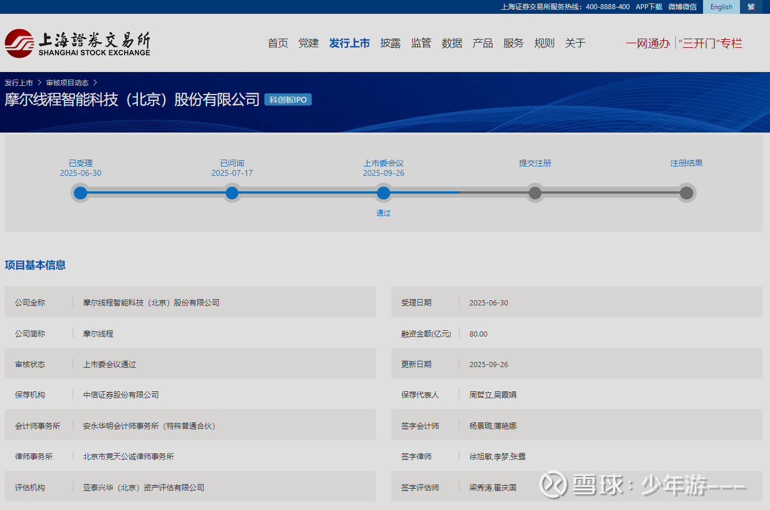Select the 上市委会议 timeline node
The image size is (770, 510).
click(383, 193)
